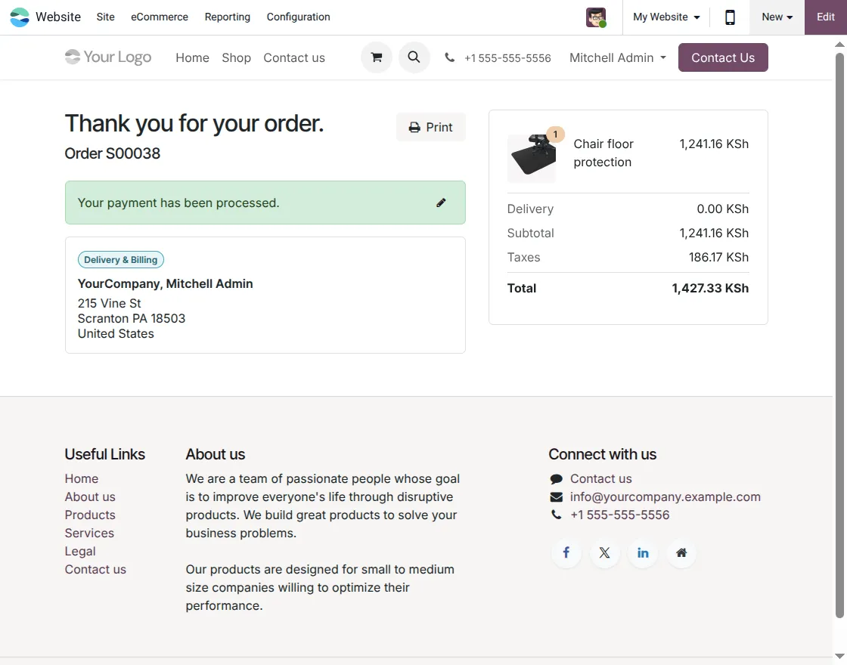Click the Taxes 186.17 KSh value
This screenshot has height=665, width=847.
[718, 258]
